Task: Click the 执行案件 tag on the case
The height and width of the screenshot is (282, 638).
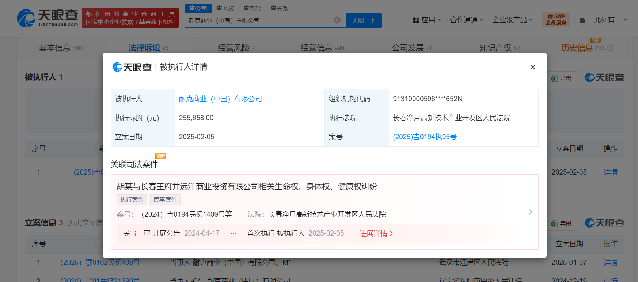Action: tap(132, 199)
